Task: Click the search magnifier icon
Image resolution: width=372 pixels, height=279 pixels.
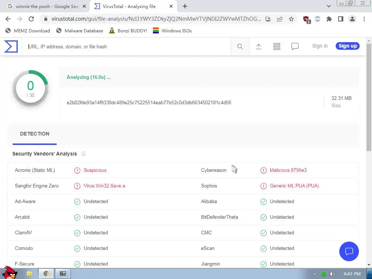Action: click(x=240, y=46)
